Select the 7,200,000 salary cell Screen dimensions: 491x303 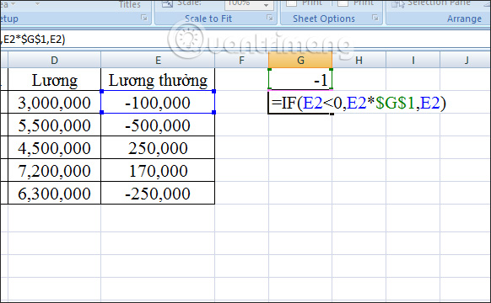55,170
